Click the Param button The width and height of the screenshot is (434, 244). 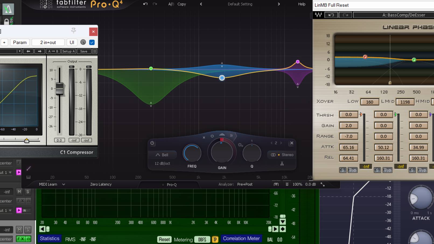(x=20, y=42)
